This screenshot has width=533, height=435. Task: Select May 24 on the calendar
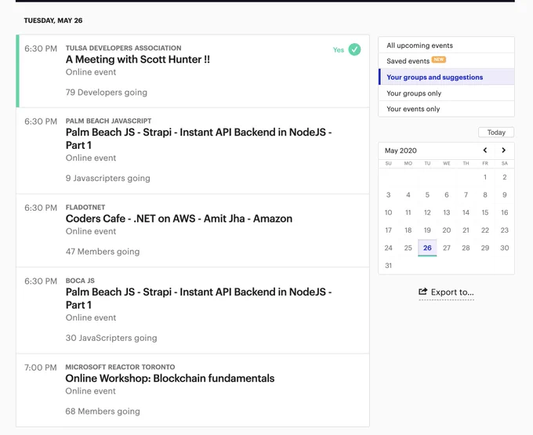pyautogui.click(x=388, y=248)
